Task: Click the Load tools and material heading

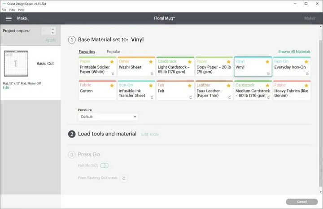Action: [107, 134]
